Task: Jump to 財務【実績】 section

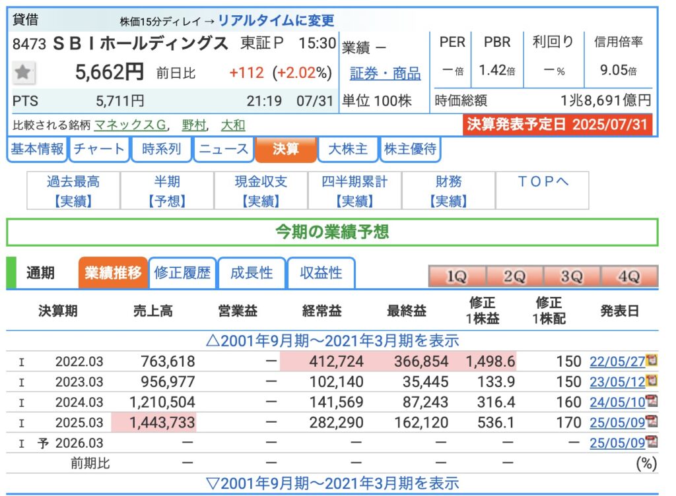Action: 449,191
